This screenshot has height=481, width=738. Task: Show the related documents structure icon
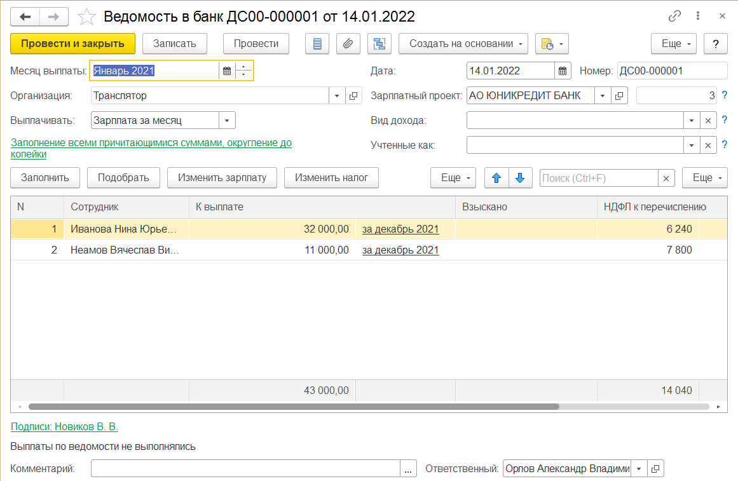point(379,44)
